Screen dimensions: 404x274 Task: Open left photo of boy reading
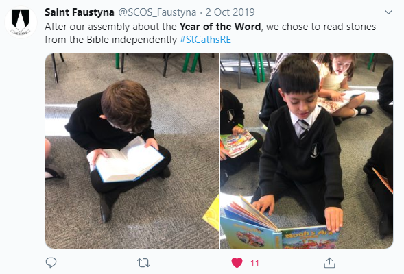point(132,151)
